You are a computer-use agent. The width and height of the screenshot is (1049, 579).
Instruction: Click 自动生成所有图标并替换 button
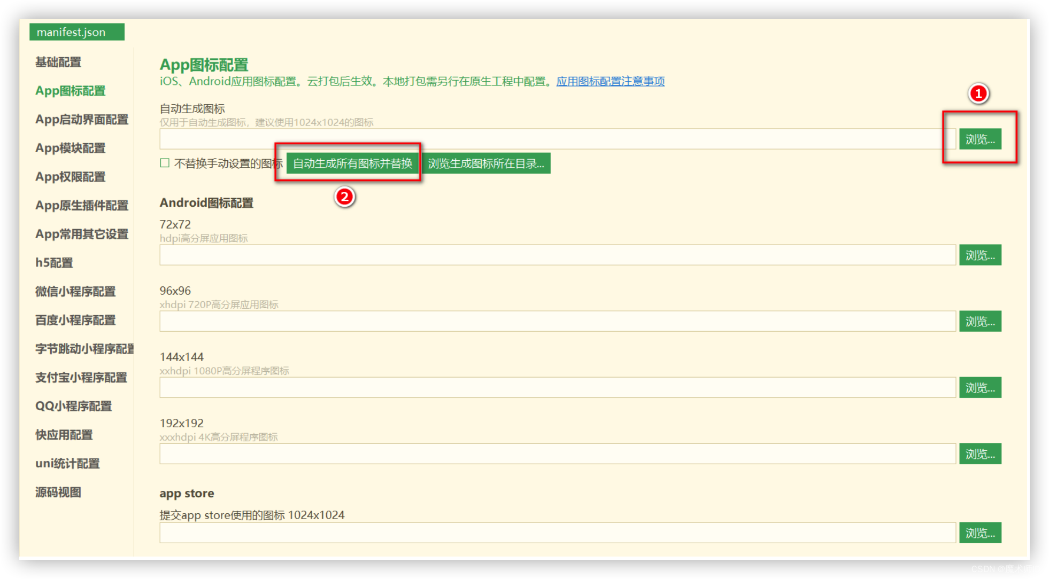(353, 163)
